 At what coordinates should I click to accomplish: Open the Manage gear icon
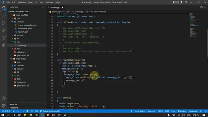pos(4,106)
